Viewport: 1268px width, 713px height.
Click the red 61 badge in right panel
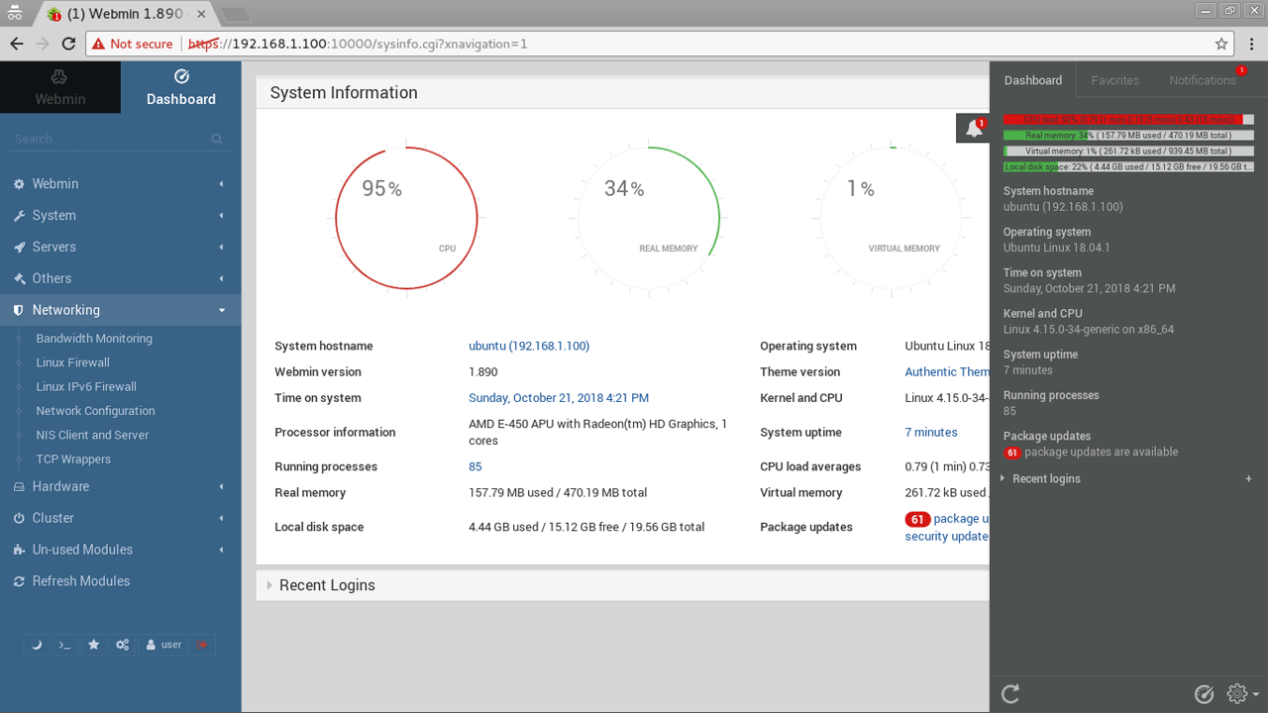click(1012, 453)
